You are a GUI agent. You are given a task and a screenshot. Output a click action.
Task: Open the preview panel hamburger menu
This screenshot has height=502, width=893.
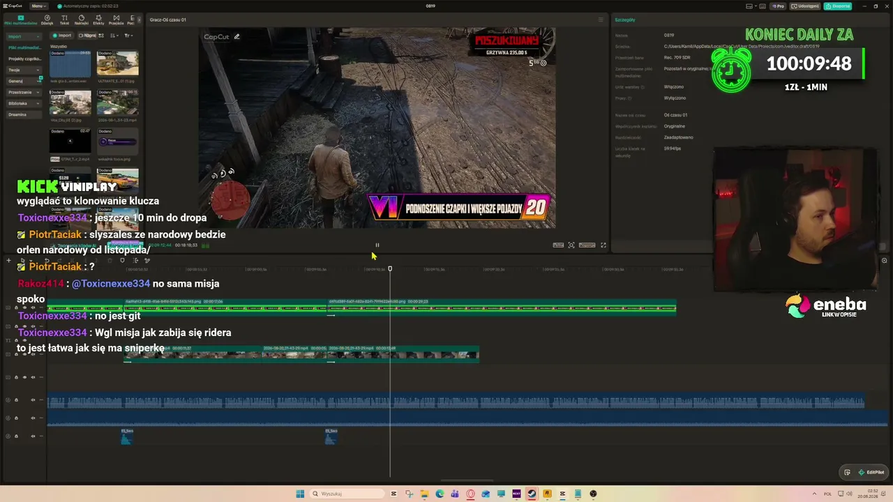click(601, 20)
